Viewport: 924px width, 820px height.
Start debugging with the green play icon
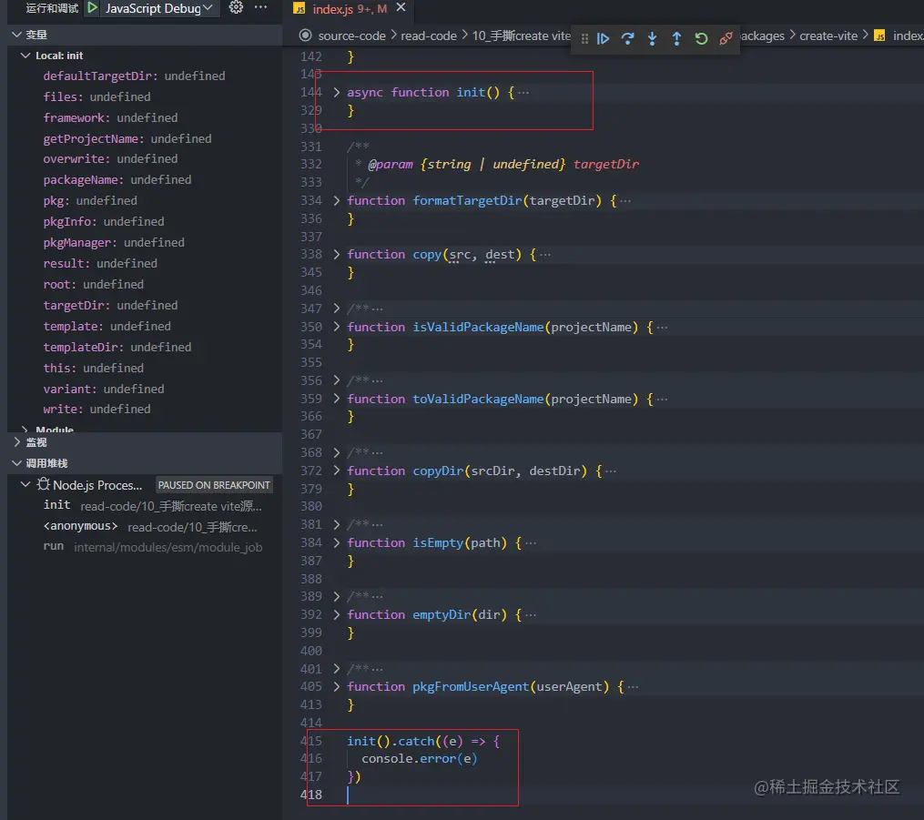tap(93, 8)
